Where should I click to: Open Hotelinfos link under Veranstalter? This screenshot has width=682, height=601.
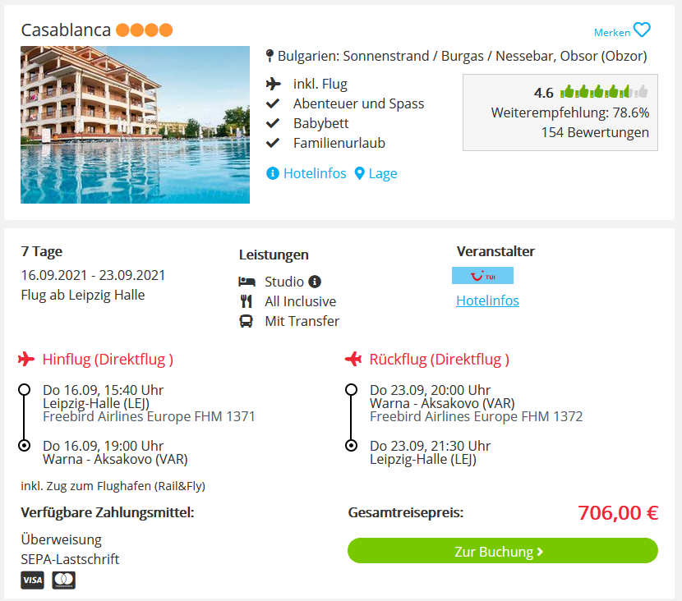tap(487, 300)
